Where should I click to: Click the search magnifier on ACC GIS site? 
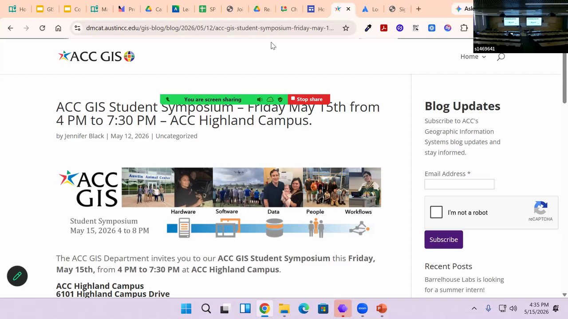point(501,57)
